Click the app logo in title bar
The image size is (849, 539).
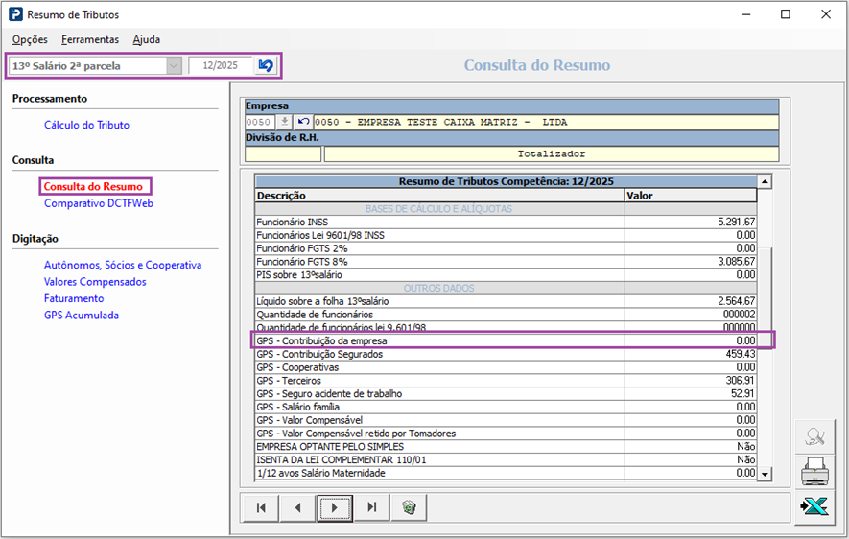point(15,14)
